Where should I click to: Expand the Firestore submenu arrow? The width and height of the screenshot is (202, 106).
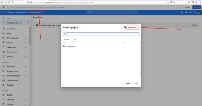point(26,104)
